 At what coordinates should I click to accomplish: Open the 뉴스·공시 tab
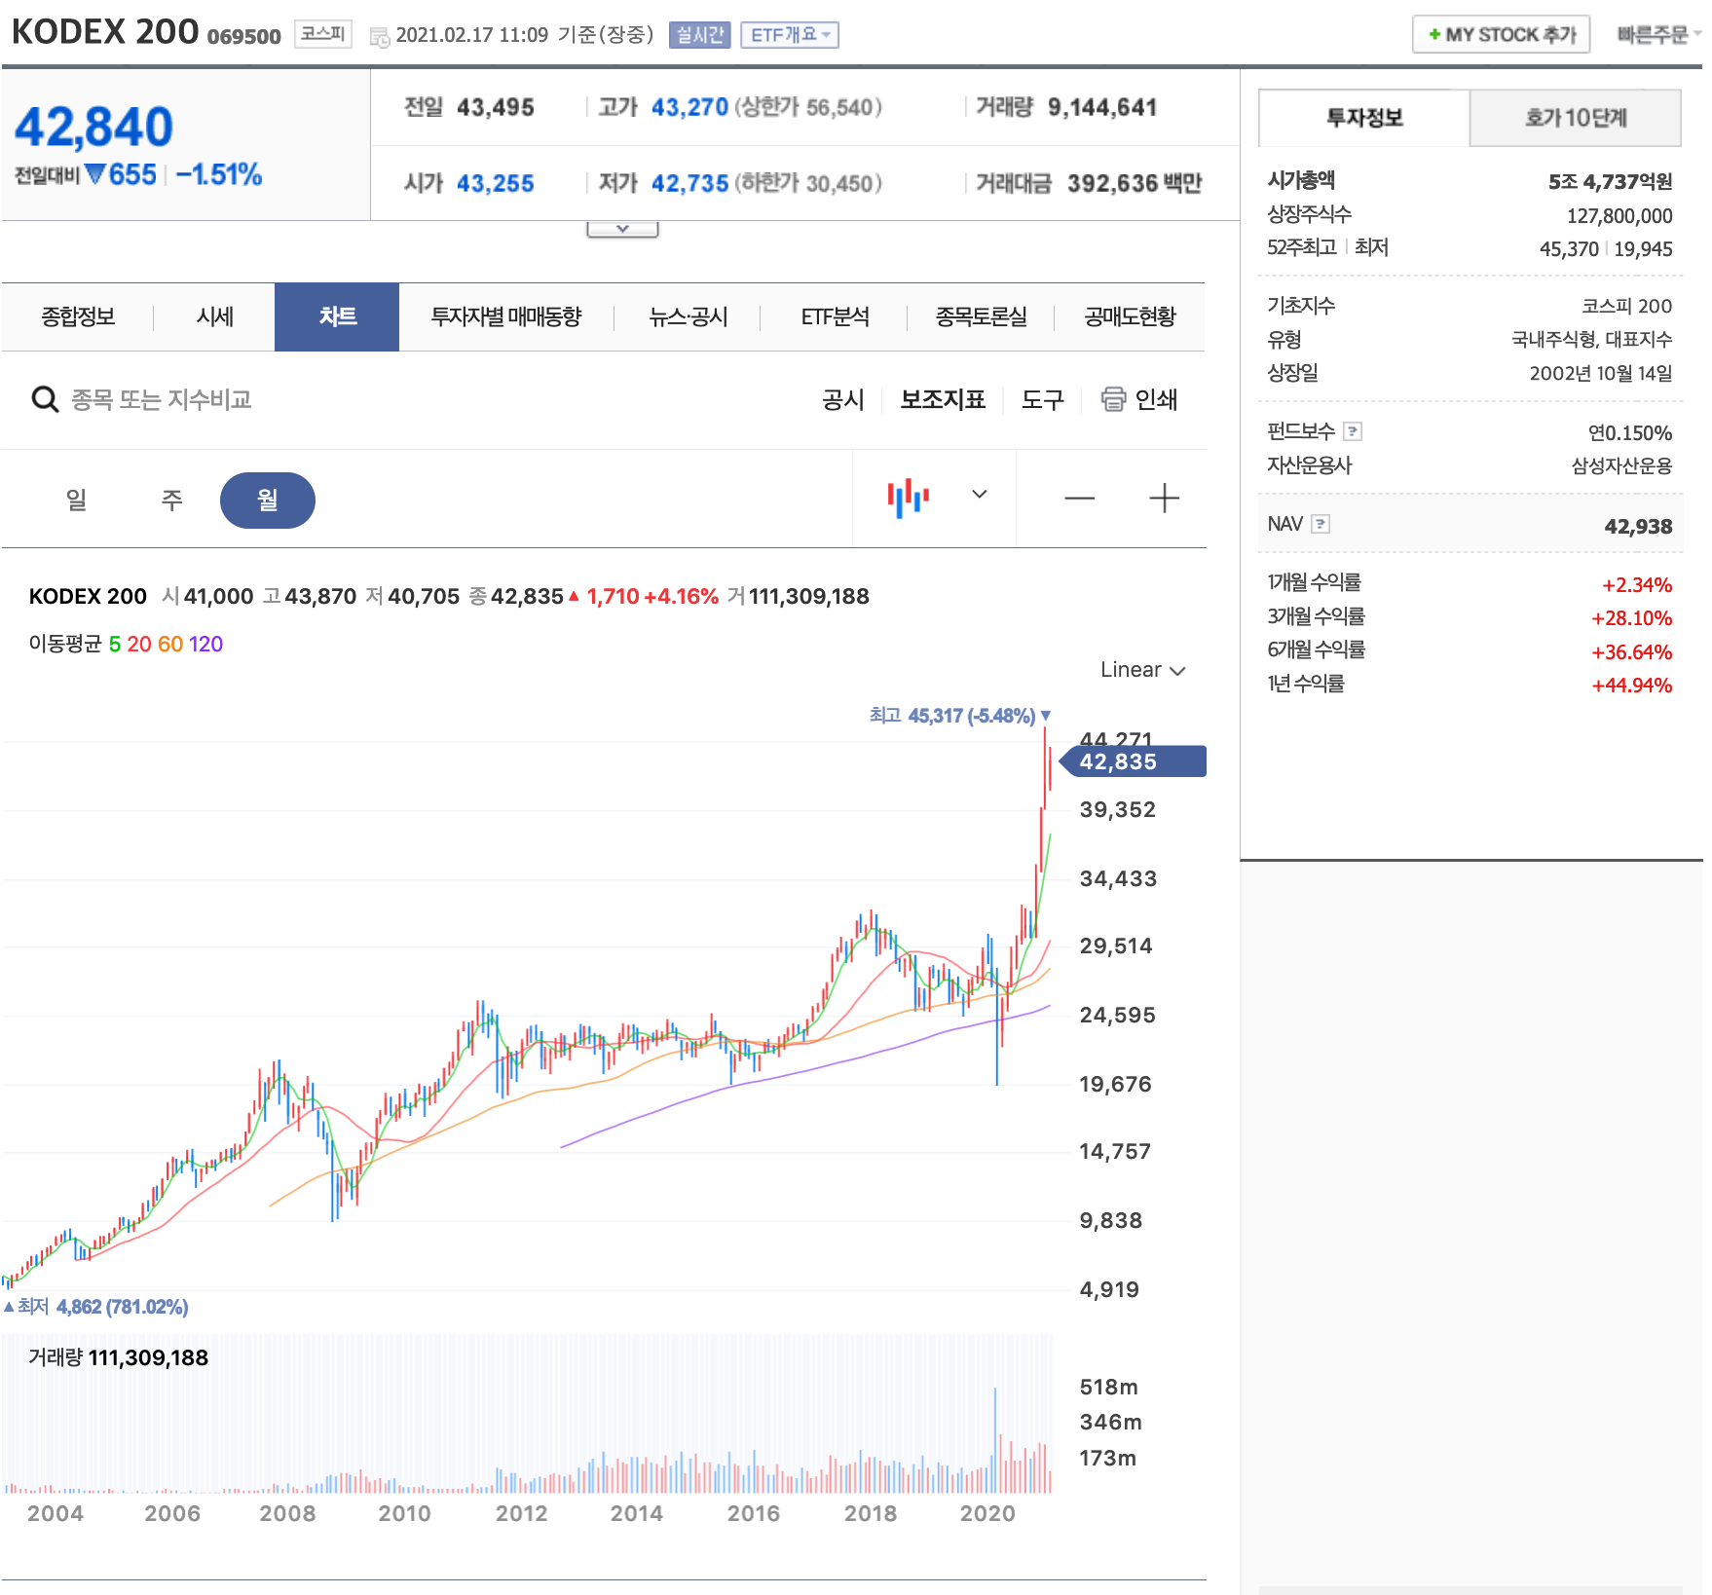(x=688, y=316)
